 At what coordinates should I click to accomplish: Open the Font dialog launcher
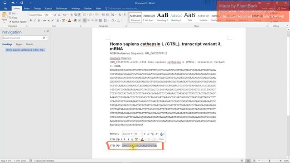point(81,26)
